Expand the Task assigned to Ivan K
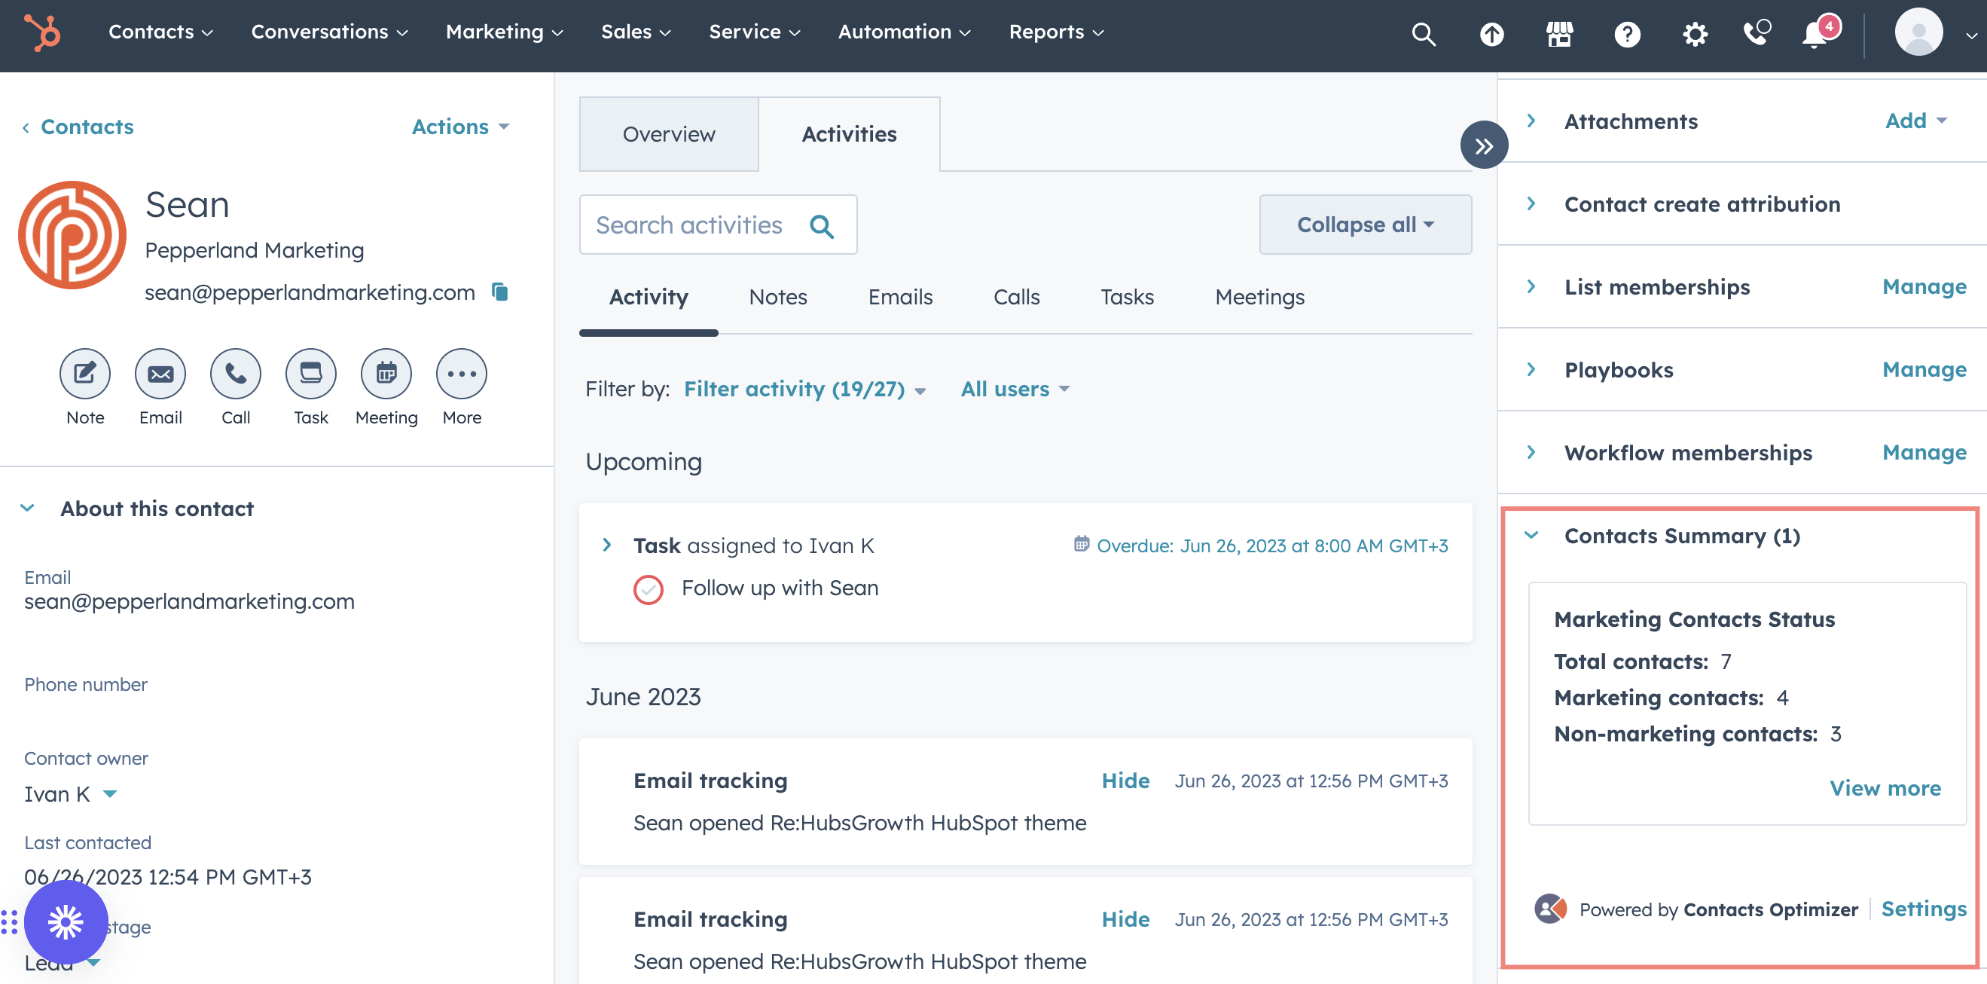Viewport: 1987px width, 984px height. 607,545
